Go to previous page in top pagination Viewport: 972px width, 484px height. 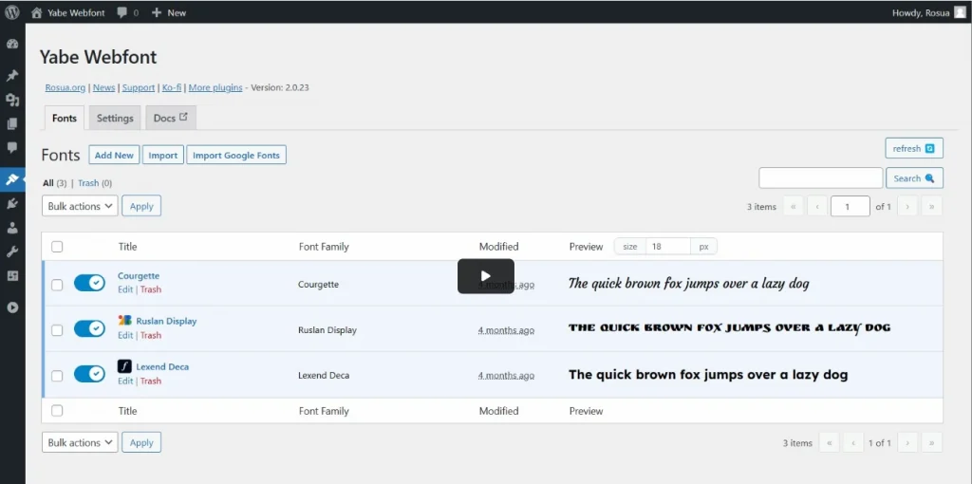tap(817, 206)
